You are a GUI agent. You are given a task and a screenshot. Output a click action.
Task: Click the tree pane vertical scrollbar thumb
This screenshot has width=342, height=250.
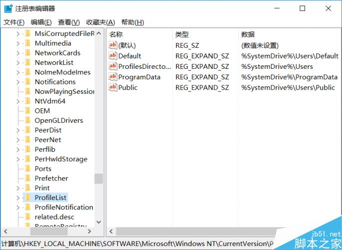pos(98,179)
